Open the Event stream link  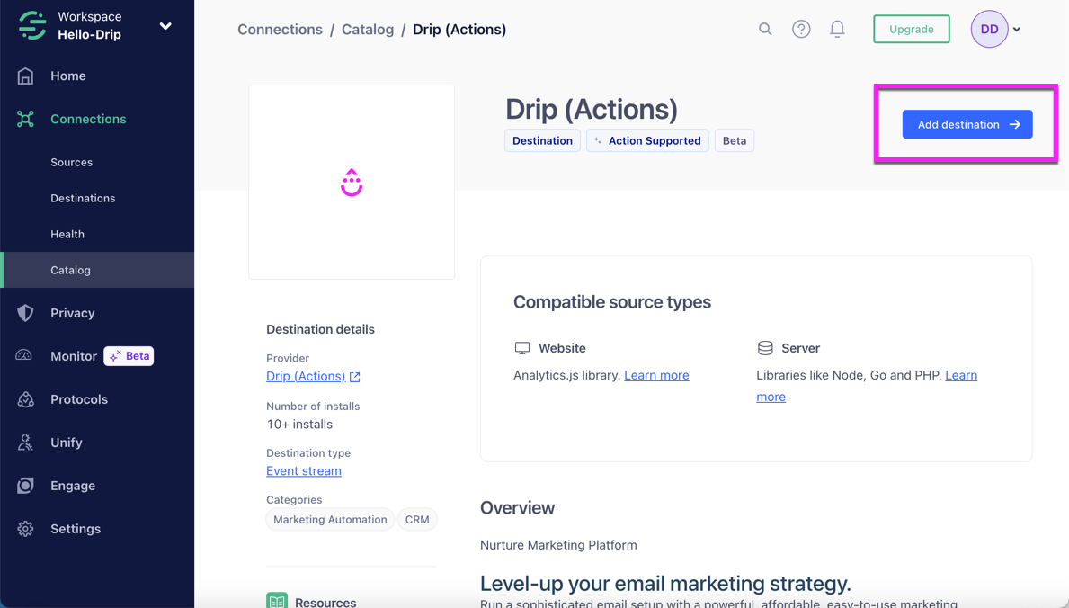pyautogui.click(x=303, y=471)
